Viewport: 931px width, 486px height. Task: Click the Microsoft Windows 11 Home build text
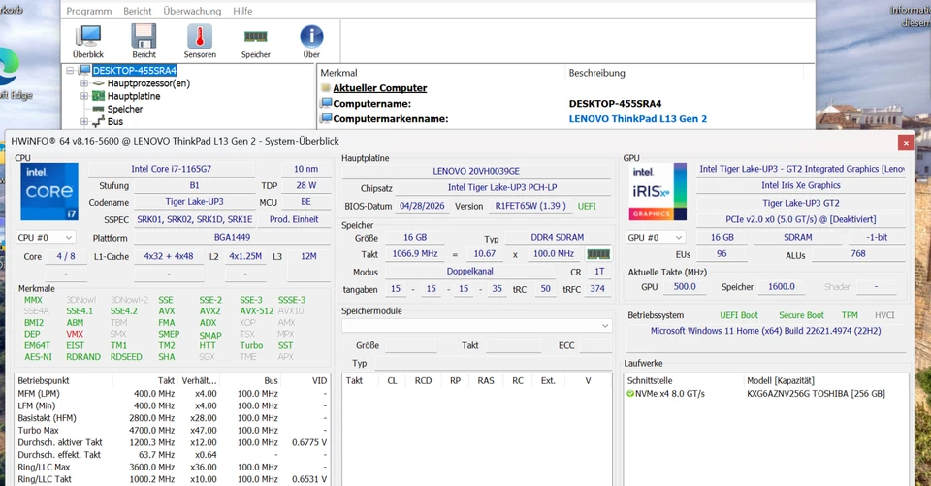[x=766, y=331]
